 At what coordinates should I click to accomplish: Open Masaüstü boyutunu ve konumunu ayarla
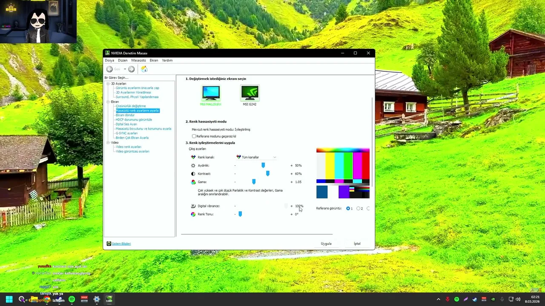143,129
